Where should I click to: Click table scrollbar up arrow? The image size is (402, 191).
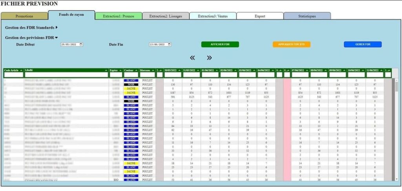coord(397,80)
